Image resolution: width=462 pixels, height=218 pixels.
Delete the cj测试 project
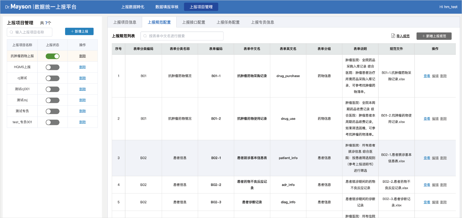83,78
